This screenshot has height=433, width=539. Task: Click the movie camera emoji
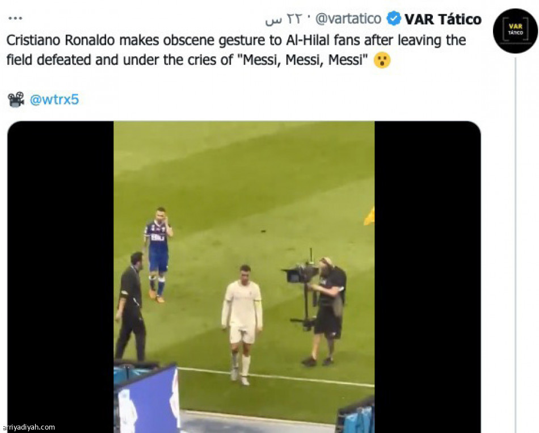pyautogui.click(x=16, y=100)
